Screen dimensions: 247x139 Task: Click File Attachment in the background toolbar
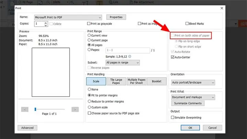pos(142,2)
